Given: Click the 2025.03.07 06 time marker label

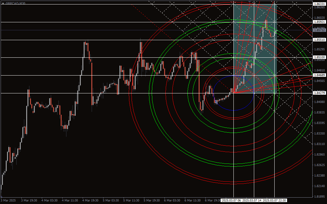Looking at the screenshot, I should [231, 200].
